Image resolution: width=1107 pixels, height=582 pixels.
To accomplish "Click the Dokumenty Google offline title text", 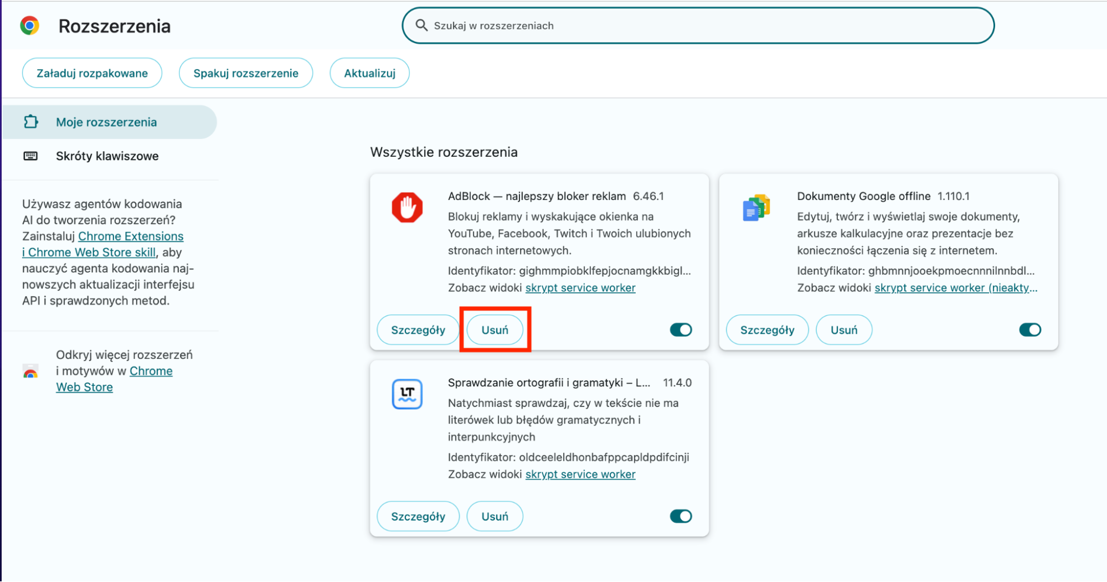I will coord(863,196).
